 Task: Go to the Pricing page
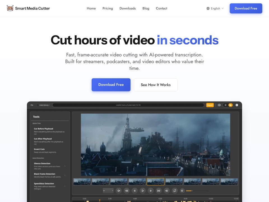(108, 8)
